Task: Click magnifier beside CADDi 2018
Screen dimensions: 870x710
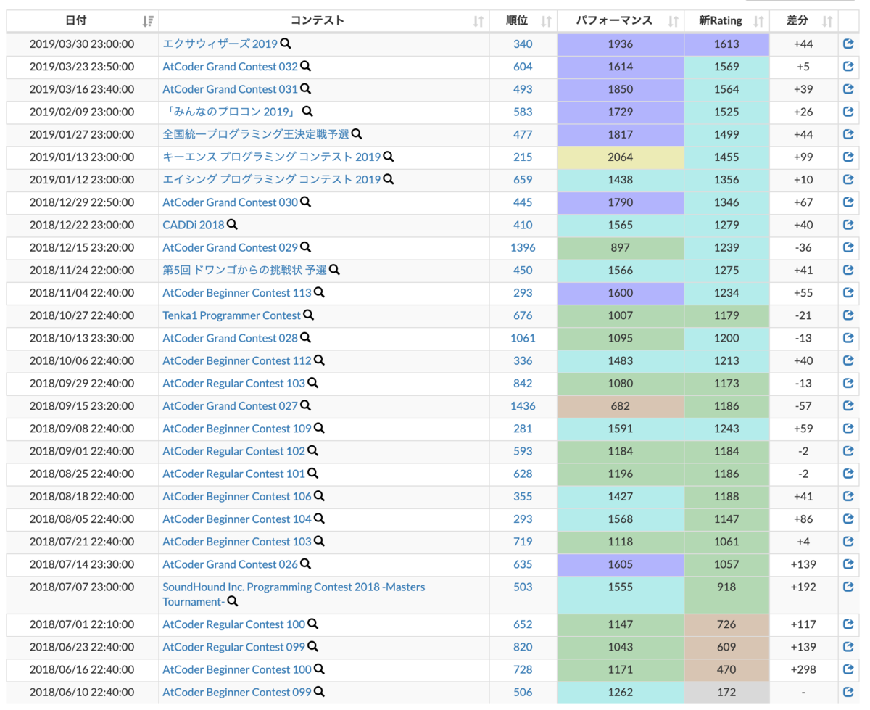Action: 232,224
